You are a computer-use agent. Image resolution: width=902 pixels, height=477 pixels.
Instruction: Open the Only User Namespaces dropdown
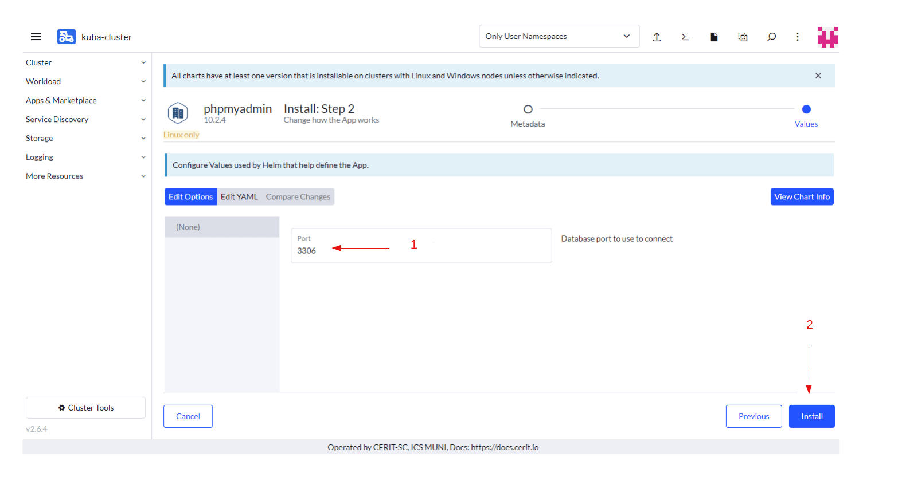point(559,36)
